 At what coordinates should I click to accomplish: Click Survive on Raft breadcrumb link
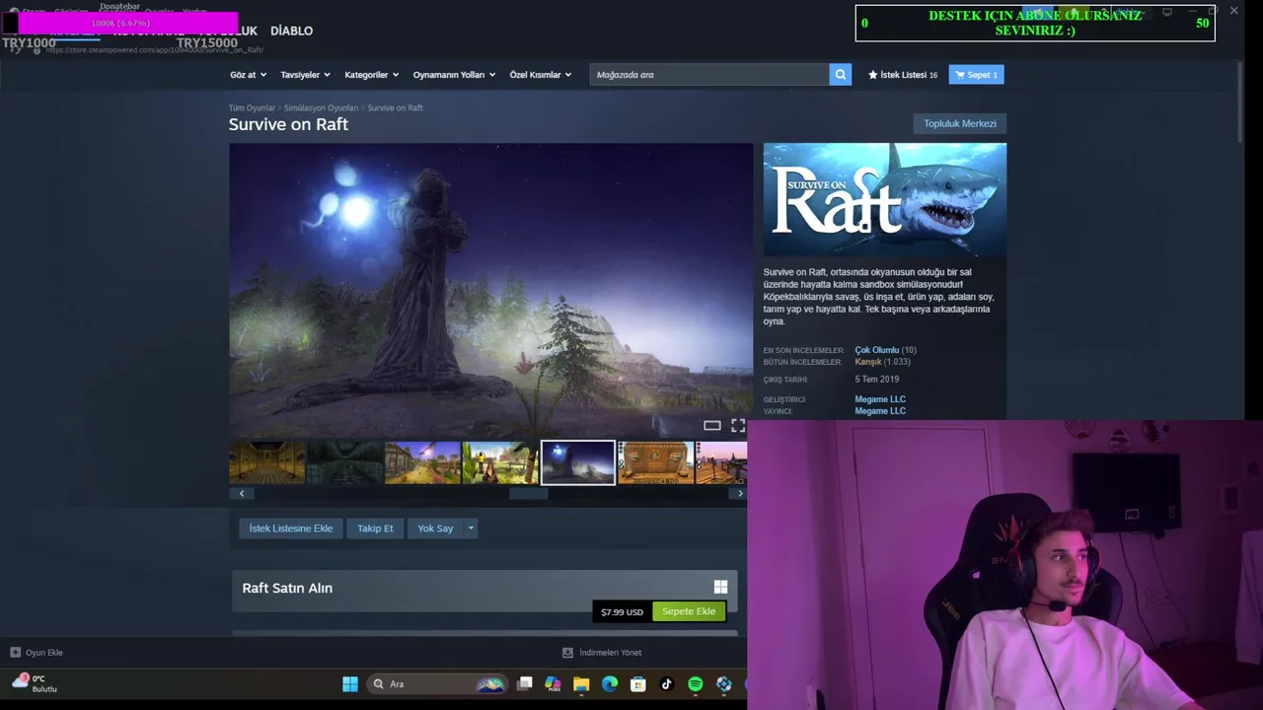(x=395, y=107)
